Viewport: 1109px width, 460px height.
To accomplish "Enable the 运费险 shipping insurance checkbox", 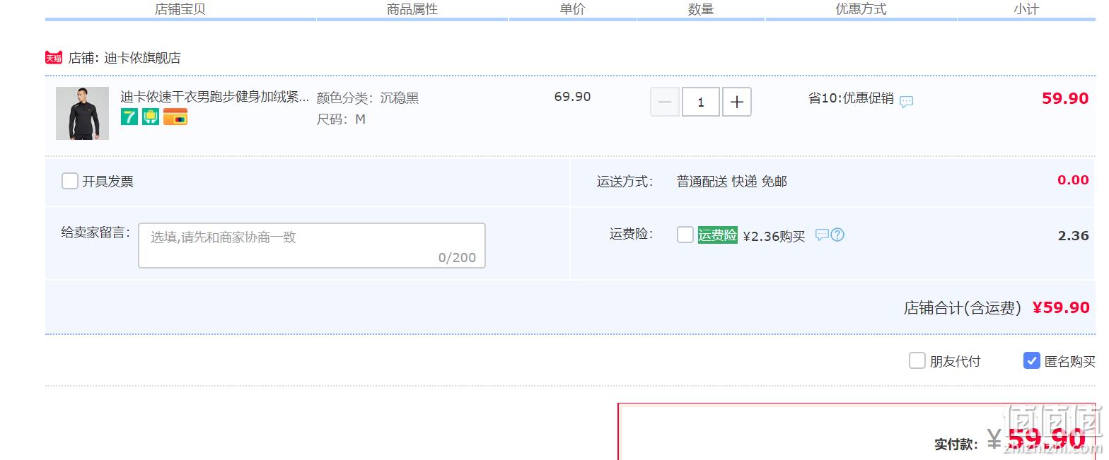I will click(x=685, y=235).
